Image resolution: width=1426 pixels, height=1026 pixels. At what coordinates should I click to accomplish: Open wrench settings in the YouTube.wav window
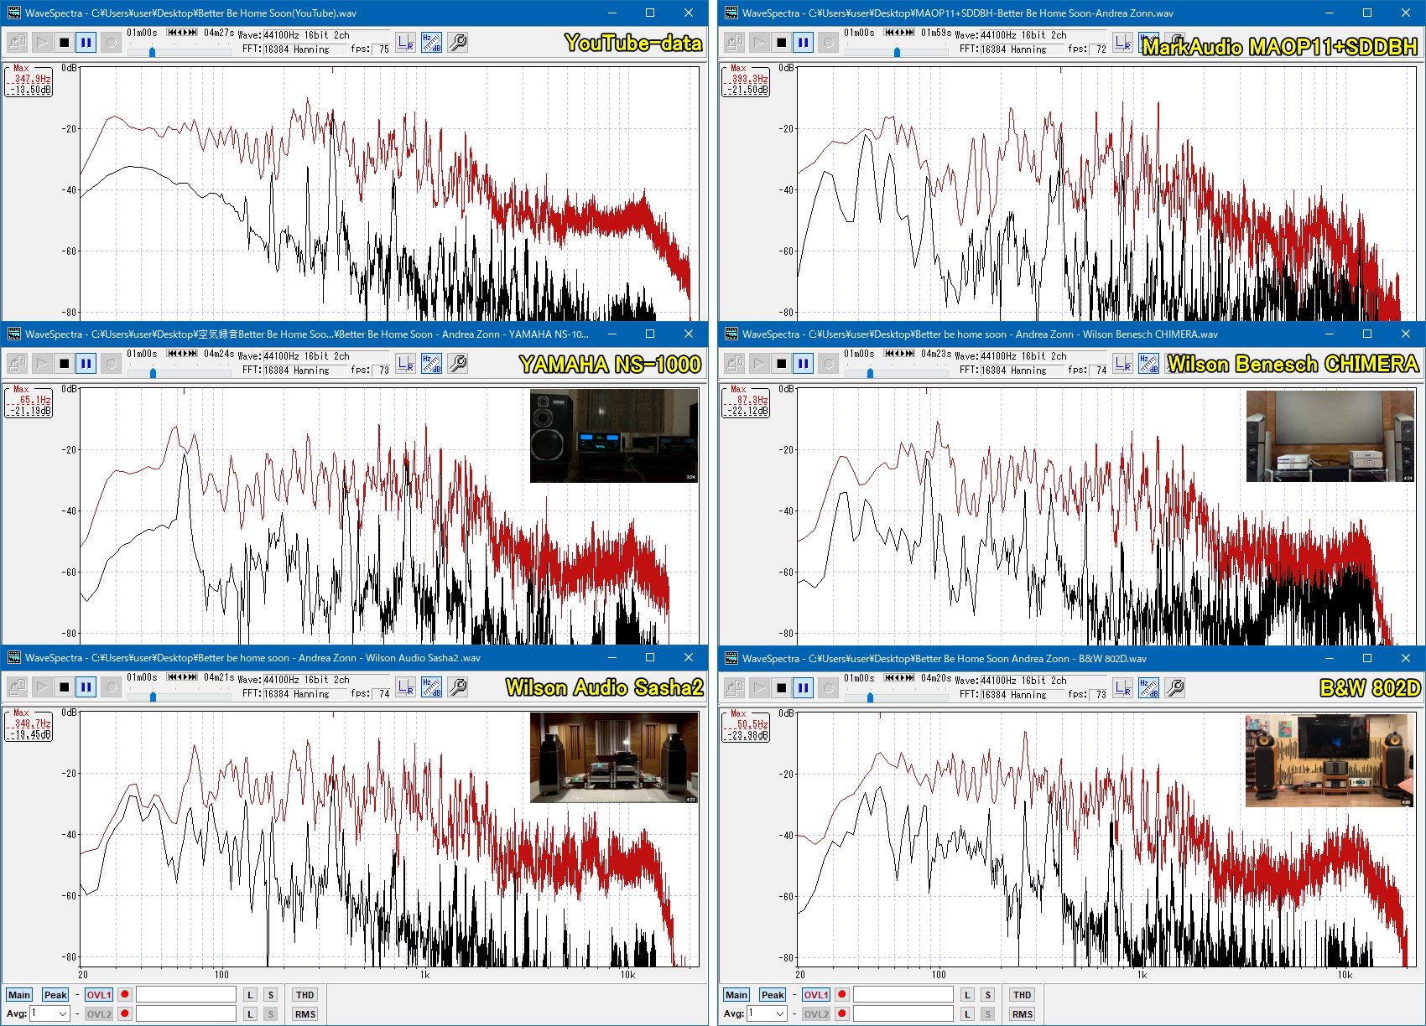457,42
